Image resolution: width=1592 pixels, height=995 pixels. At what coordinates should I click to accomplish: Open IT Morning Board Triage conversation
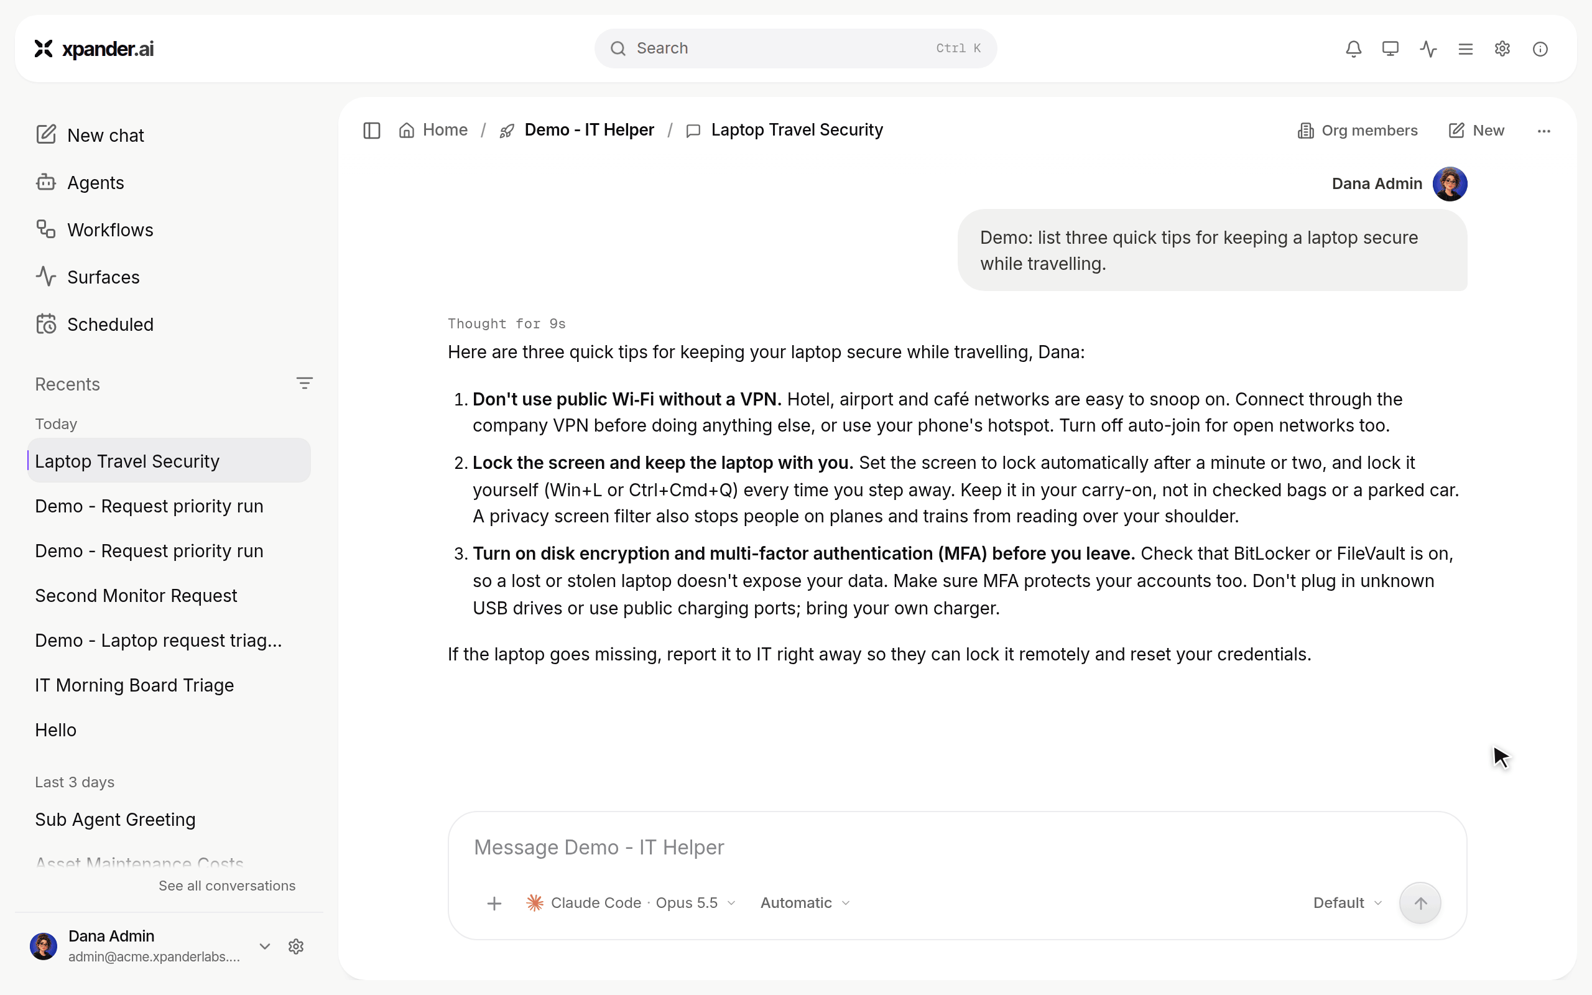[x=169, y=685]
